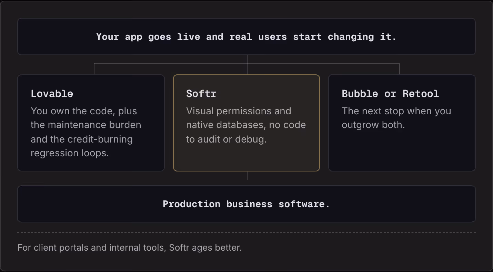Click the 'Visual permissions and native databases' description

pos(246,125)
